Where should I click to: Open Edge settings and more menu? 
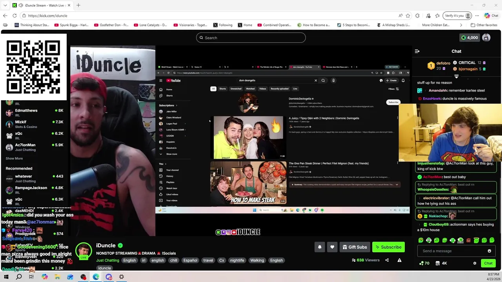477,16
